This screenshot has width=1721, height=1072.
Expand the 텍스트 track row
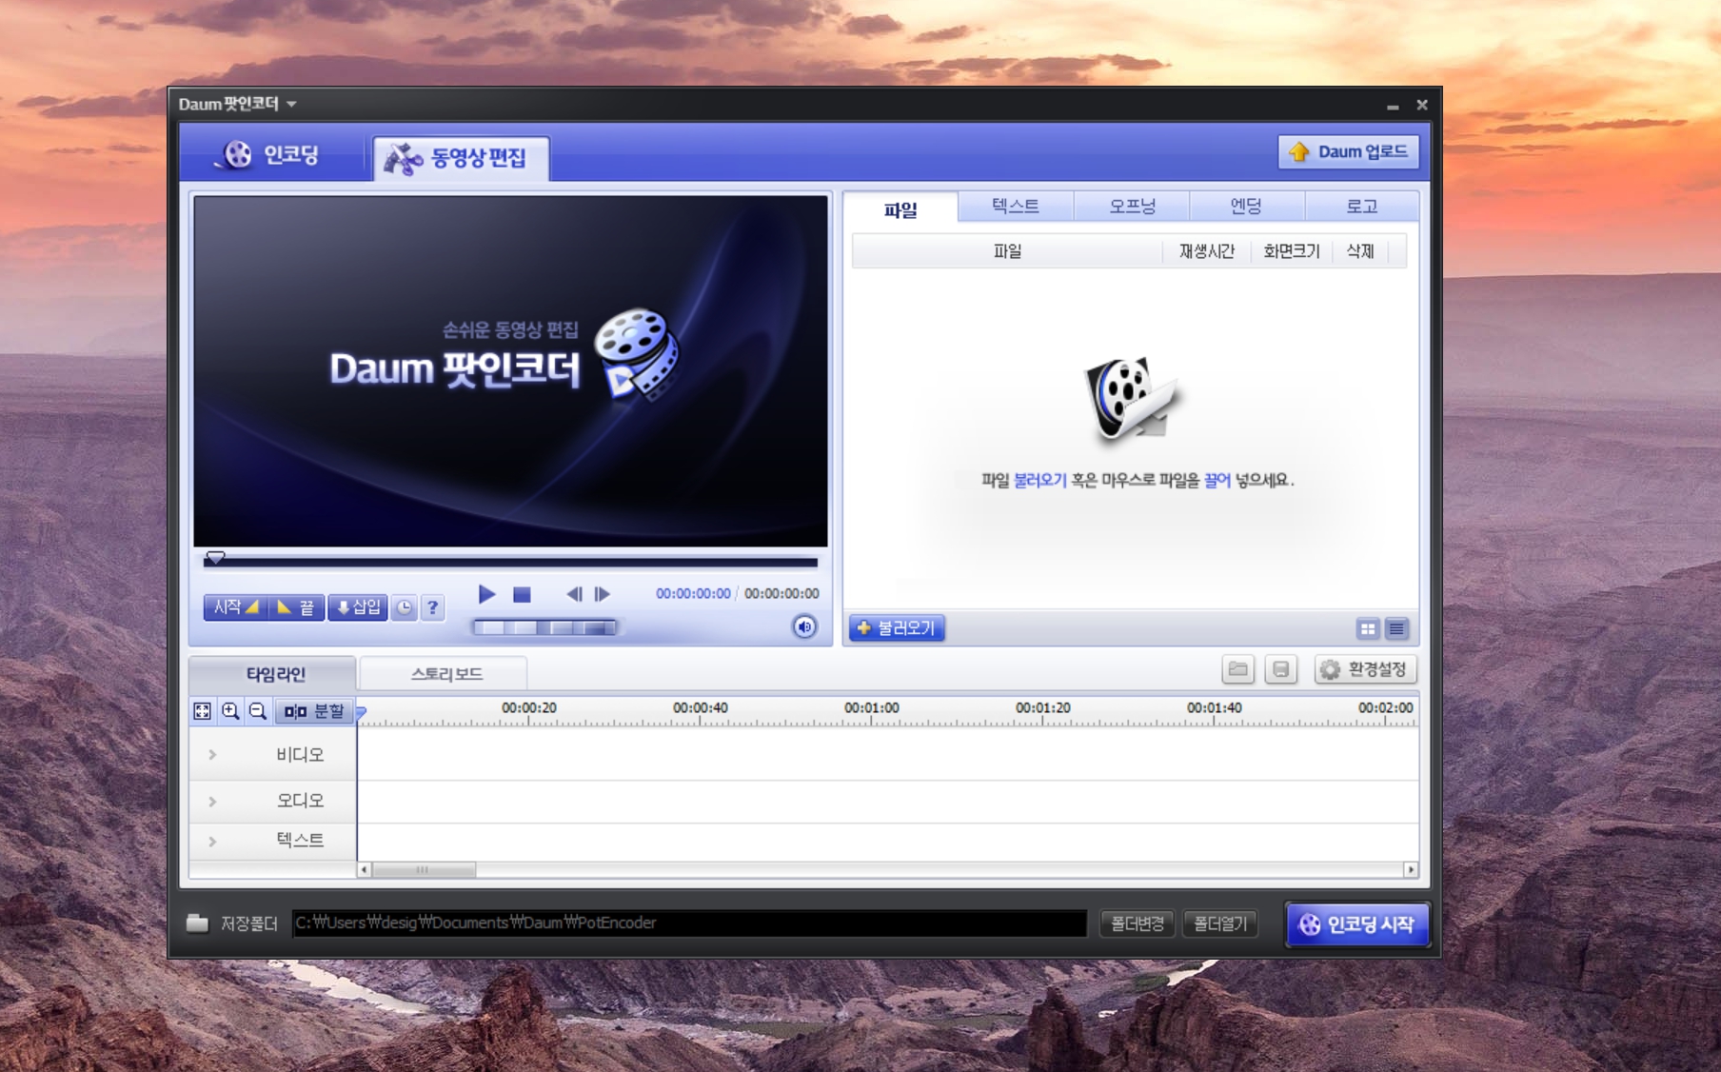tap(212, 842)
